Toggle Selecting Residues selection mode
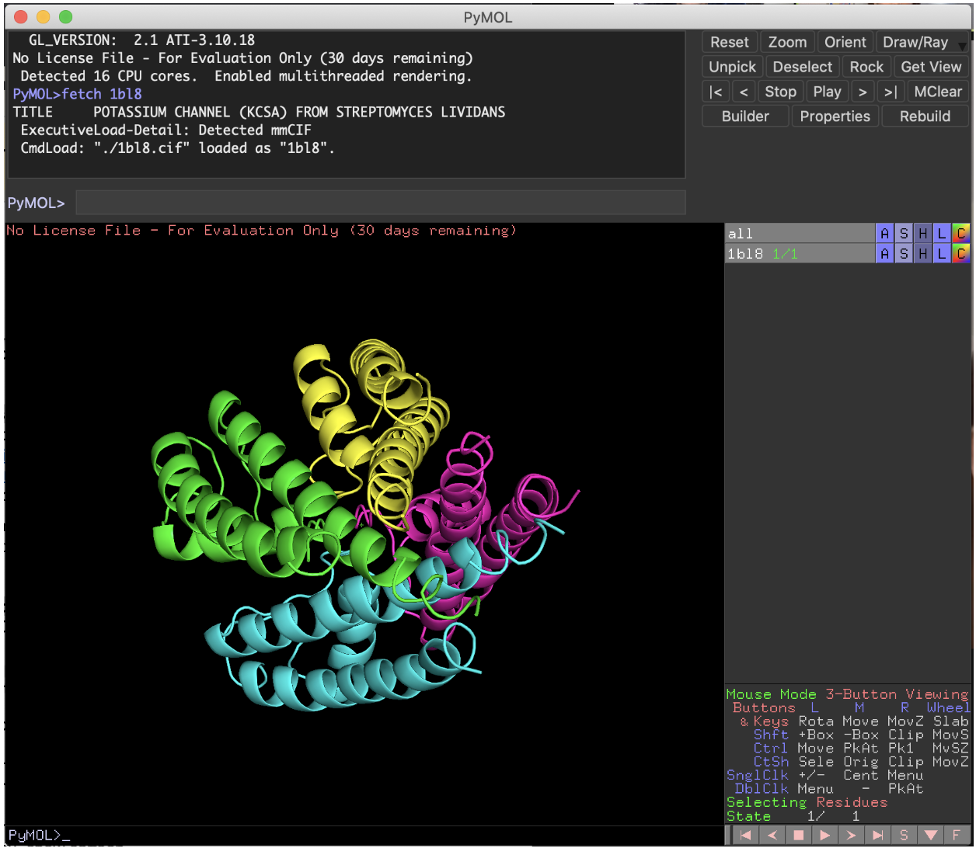Screen dimensions: 976x862 (807, 802)
